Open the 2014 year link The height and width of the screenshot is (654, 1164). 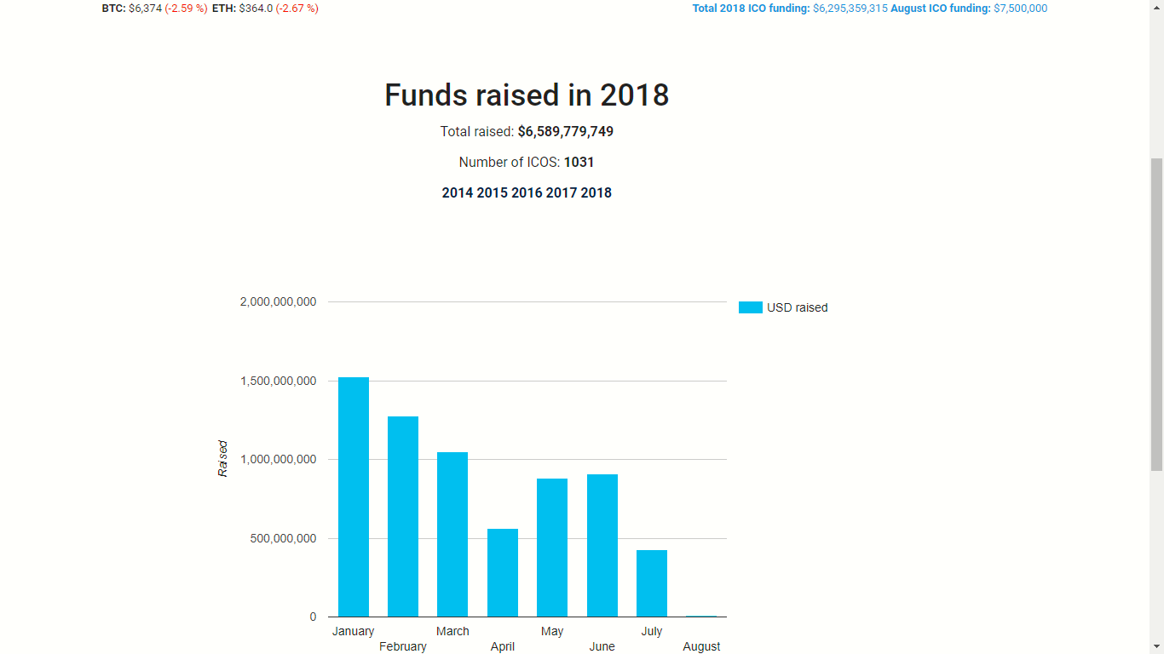pyautogui.click(x=457, y=192)
